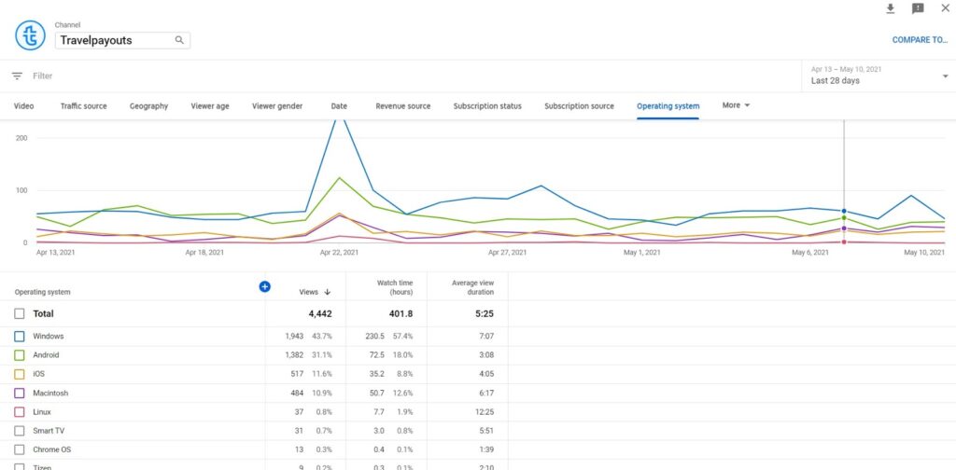956x470 pixels.
Task: Click the search magnifier in channel field
Action: [179, 40]
